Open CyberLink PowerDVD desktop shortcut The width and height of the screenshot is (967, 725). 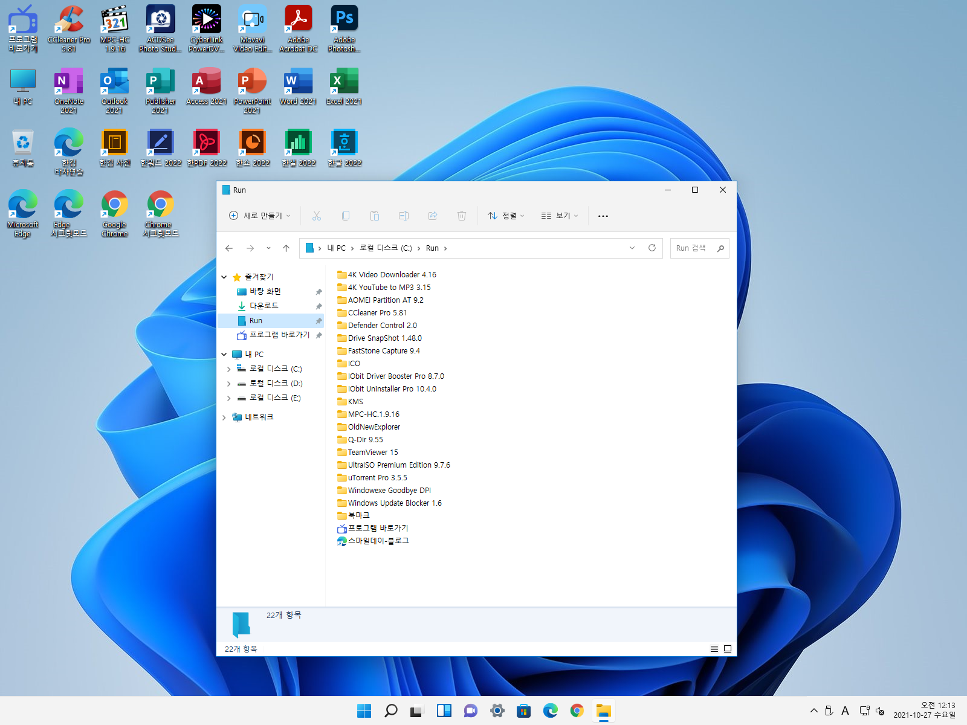coord(207,29)
